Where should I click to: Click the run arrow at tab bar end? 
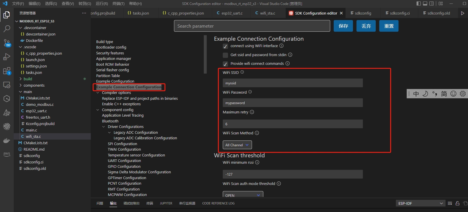click(462, 13)
